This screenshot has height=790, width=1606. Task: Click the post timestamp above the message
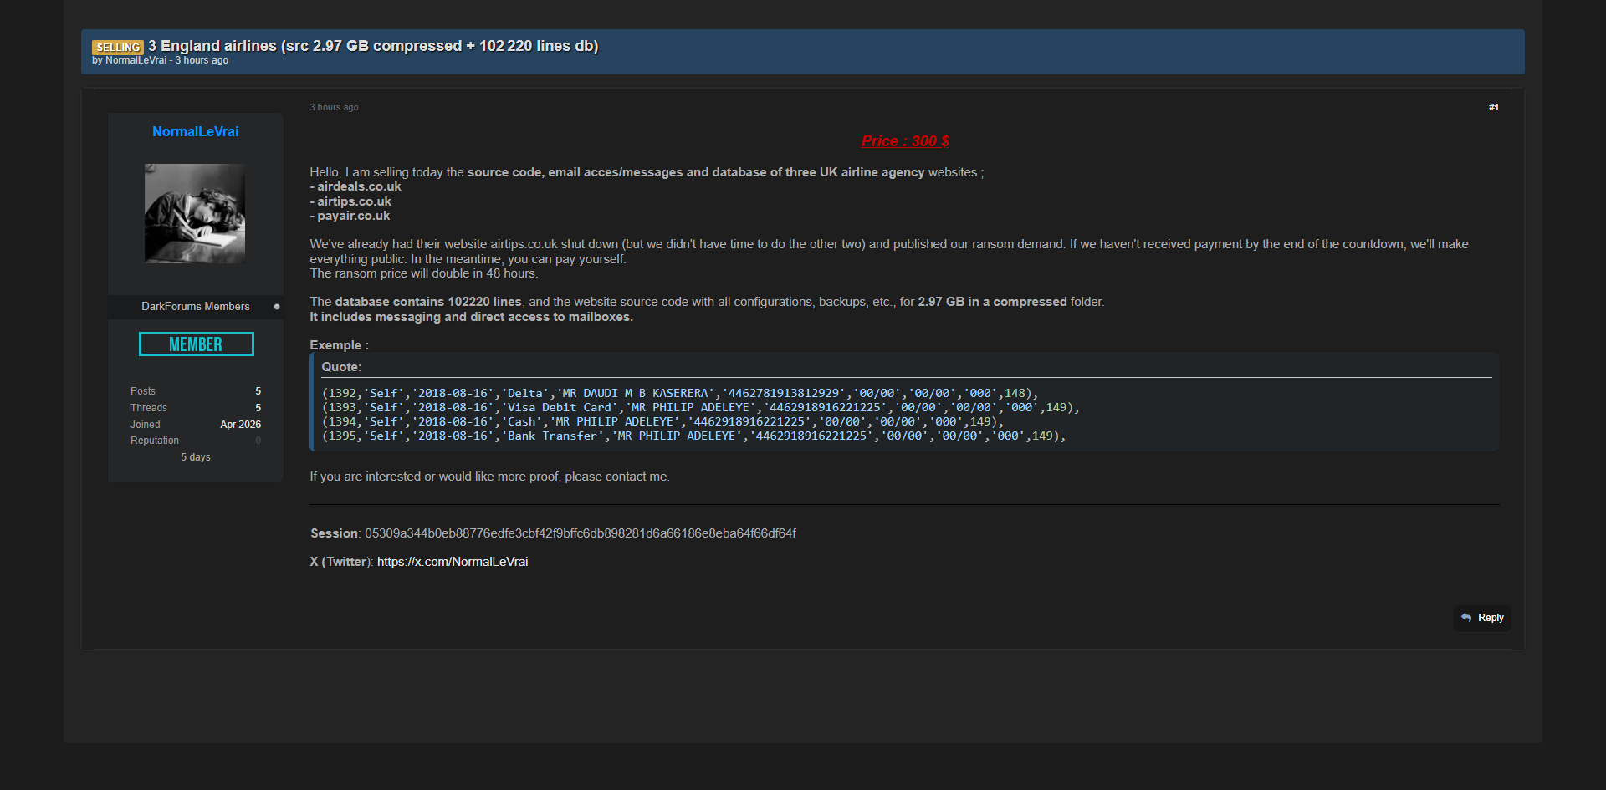pos(334,107)
